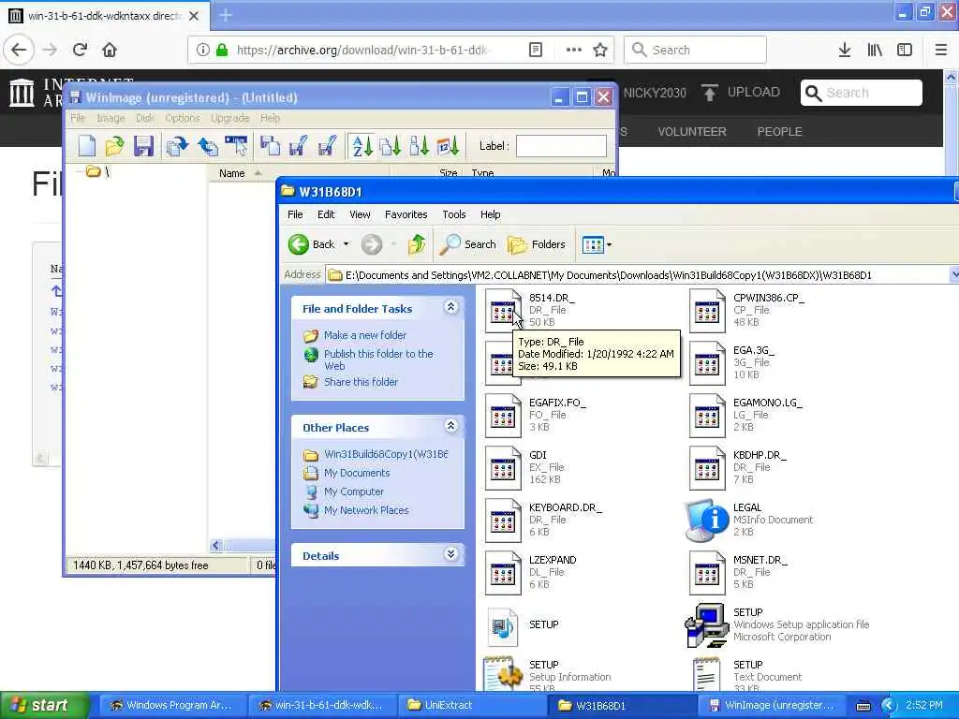This screenshot has height=719, width=959.
Task: Select the SETUP Setup Information file icon
Action: (x=503, y=674)
